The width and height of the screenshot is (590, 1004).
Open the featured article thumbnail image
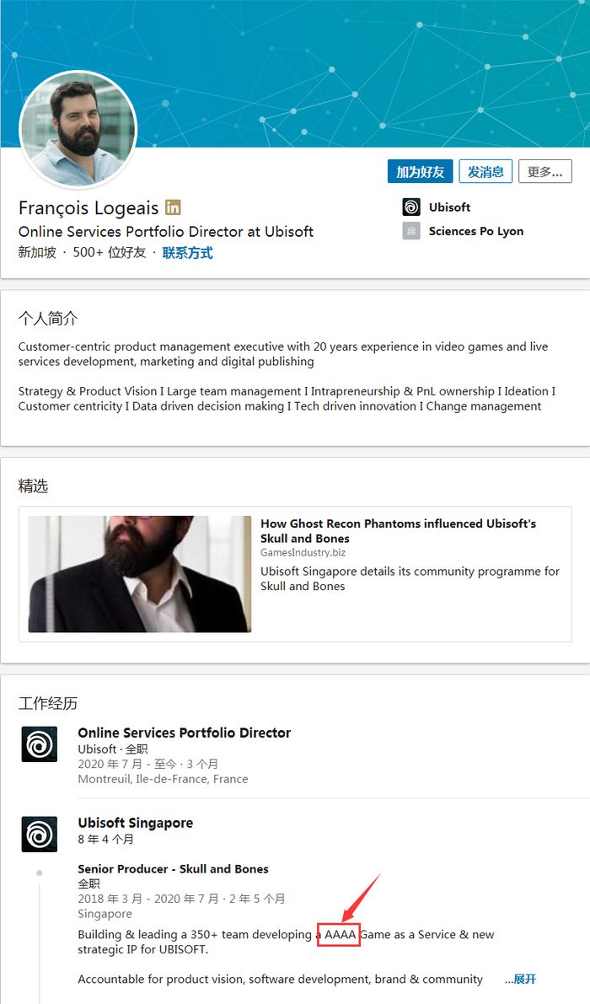click(x=140, y=574)
